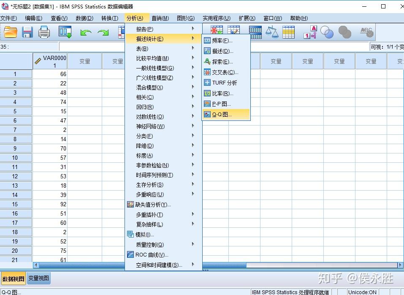This screenshot has height=295, width=404.
Task: Open the recall recently used dialogs icon
Action: click(64, 32)
